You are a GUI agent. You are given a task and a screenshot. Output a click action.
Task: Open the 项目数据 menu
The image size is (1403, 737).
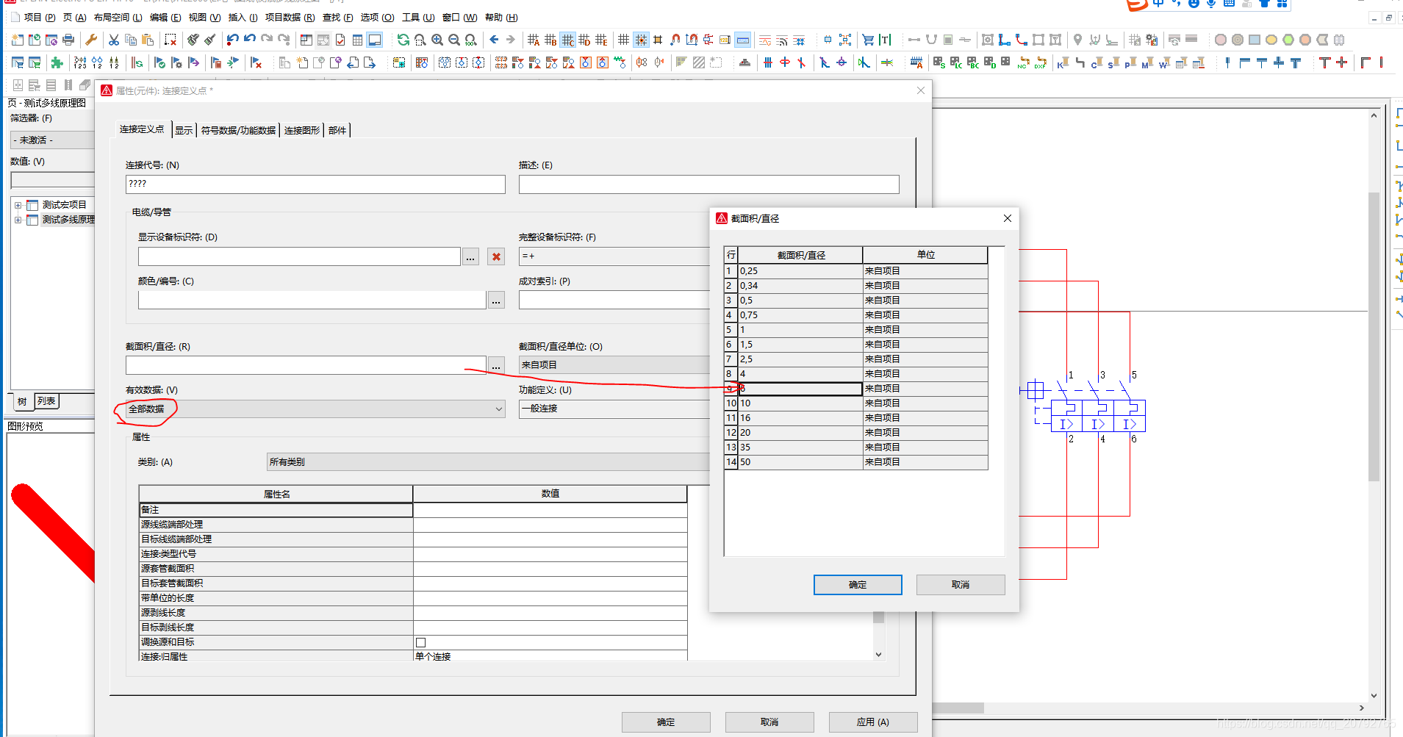tap(290, 17)
